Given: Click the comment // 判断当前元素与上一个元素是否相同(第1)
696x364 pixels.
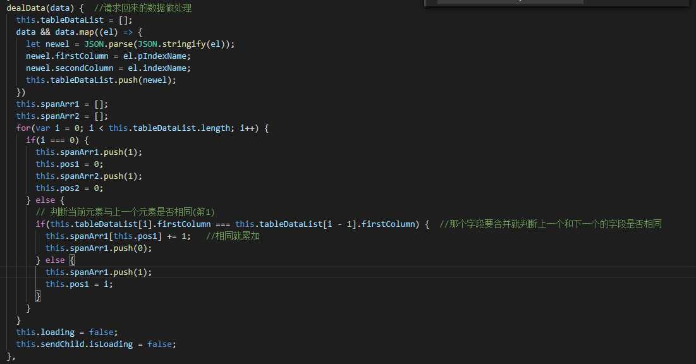Looking at the screenshot, I should pyautogui.click(x=125, y=212).
